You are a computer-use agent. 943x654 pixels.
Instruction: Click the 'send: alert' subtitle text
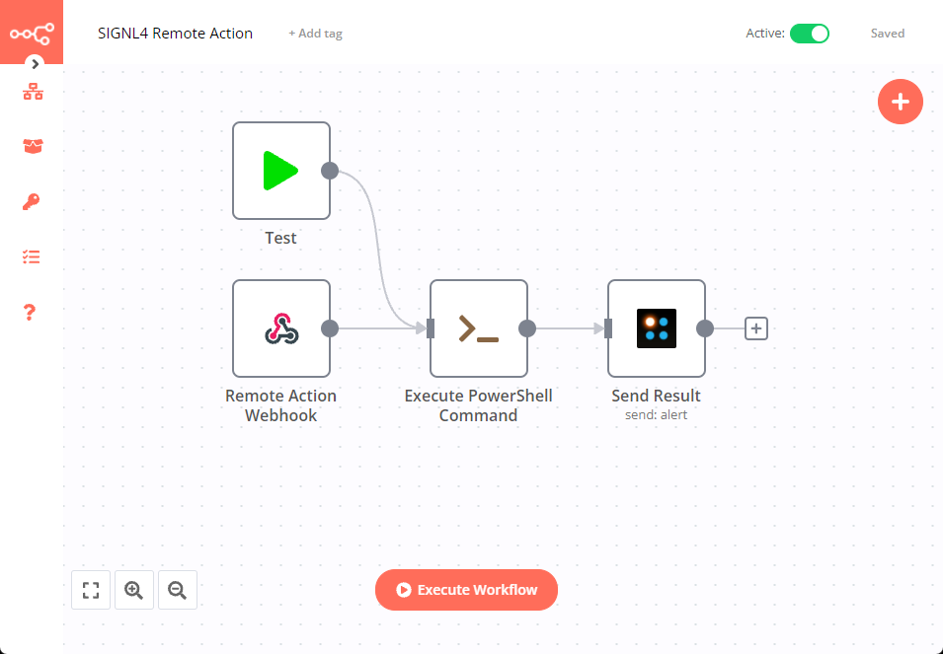point(656,415)
